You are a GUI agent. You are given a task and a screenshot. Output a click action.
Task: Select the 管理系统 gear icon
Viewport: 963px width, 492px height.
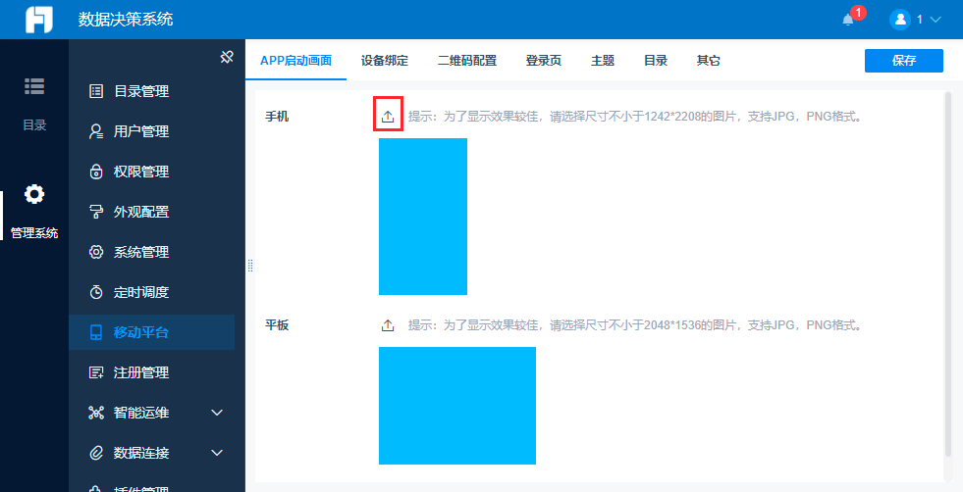34,194
